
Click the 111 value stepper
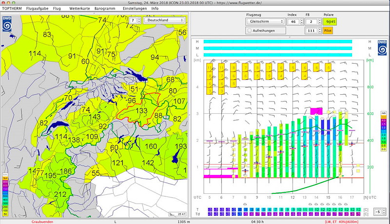pos(320,31)
